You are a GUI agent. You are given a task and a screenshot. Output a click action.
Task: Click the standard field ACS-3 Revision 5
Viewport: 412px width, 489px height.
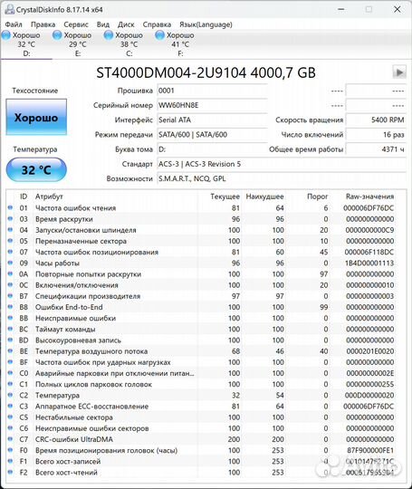point(282,164)
